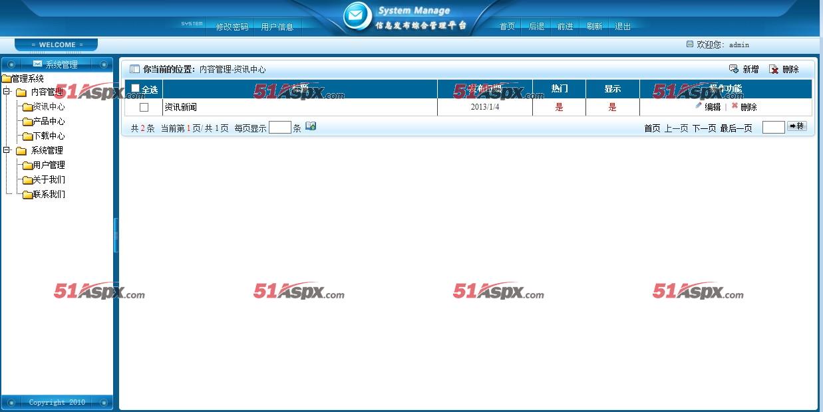
Task: Collapse the 内容管理 tree node
Action: coord(7,92)
